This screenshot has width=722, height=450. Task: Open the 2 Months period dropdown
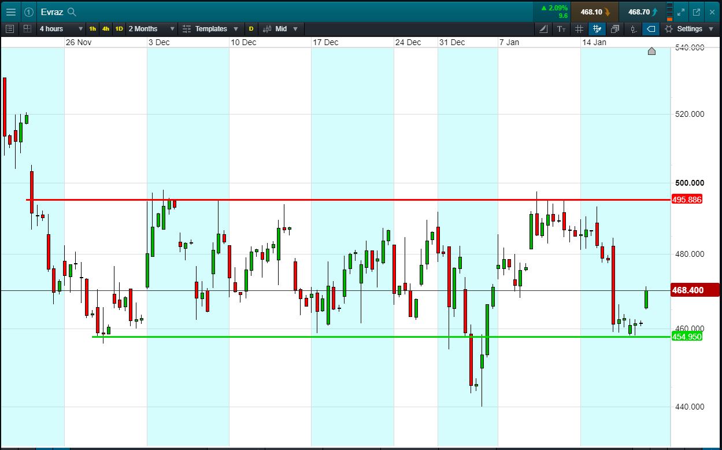point(151,28)
